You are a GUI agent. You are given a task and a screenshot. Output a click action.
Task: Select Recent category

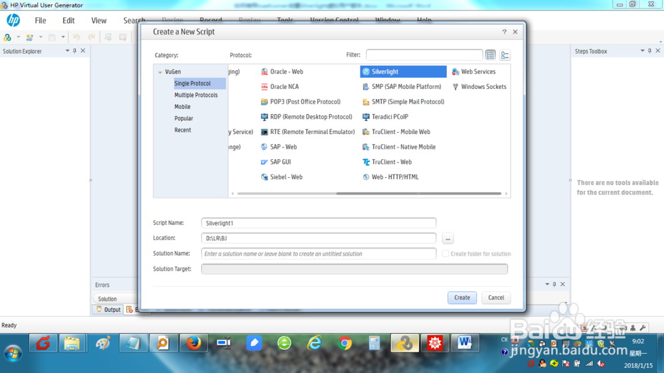183,130
